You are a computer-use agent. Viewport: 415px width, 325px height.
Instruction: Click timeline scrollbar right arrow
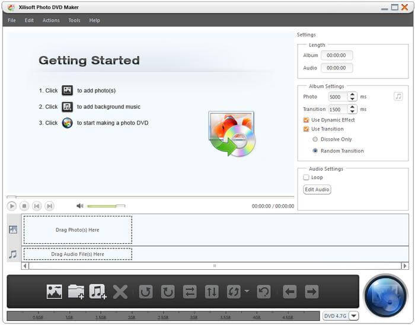(x=405, y=266)
